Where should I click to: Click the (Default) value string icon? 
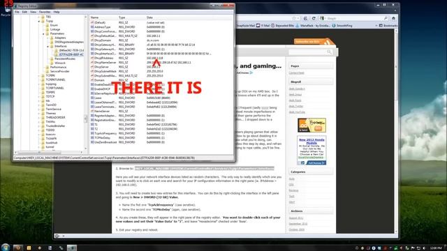click(x=92, y=22)
